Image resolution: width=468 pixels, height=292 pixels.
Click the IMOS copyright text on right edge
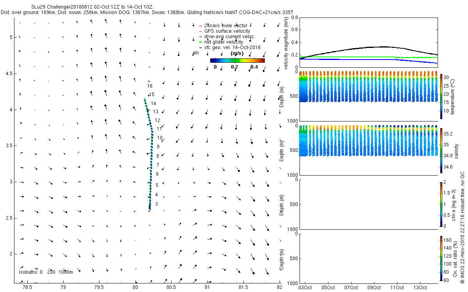tap(462, 227)
